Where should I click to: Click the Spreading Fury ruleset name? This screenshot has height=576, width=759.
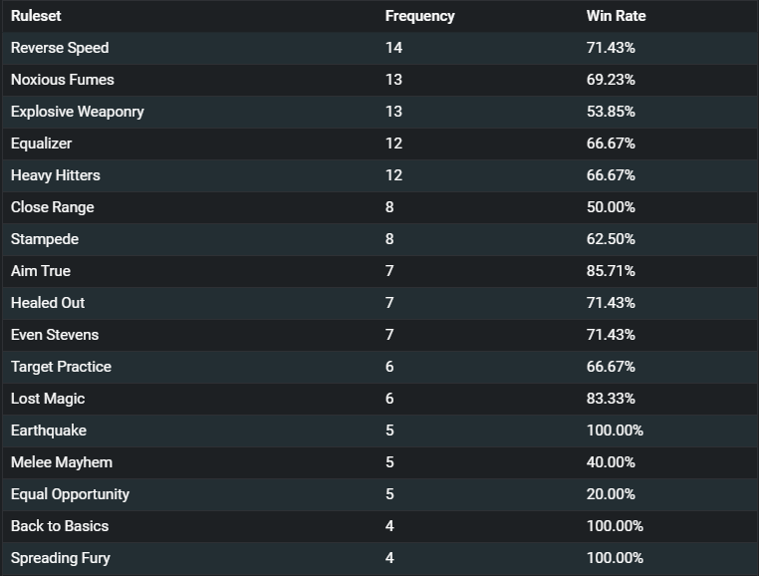tap(61, 558)
